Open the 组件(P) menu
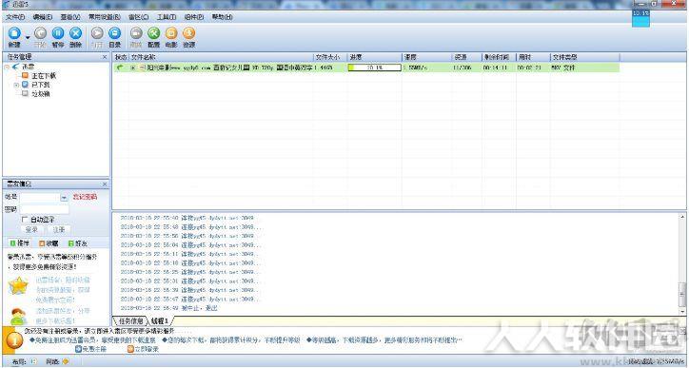This screenshot has width=689, height=368. [194, 17]
